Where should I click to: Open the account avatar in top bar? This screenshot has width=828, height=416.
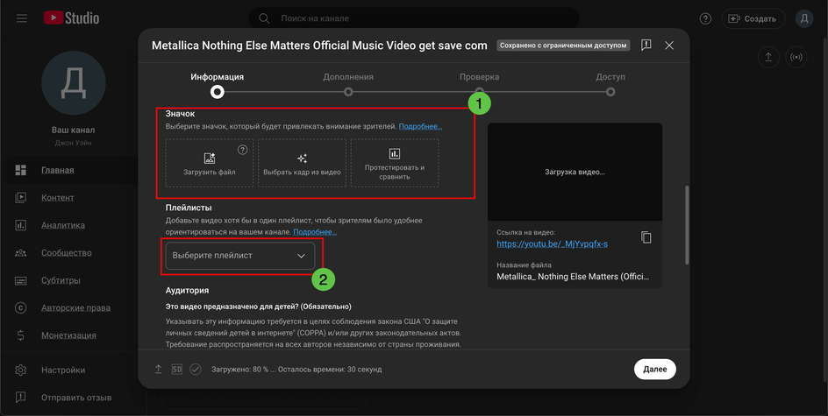[x=804, y=18]
